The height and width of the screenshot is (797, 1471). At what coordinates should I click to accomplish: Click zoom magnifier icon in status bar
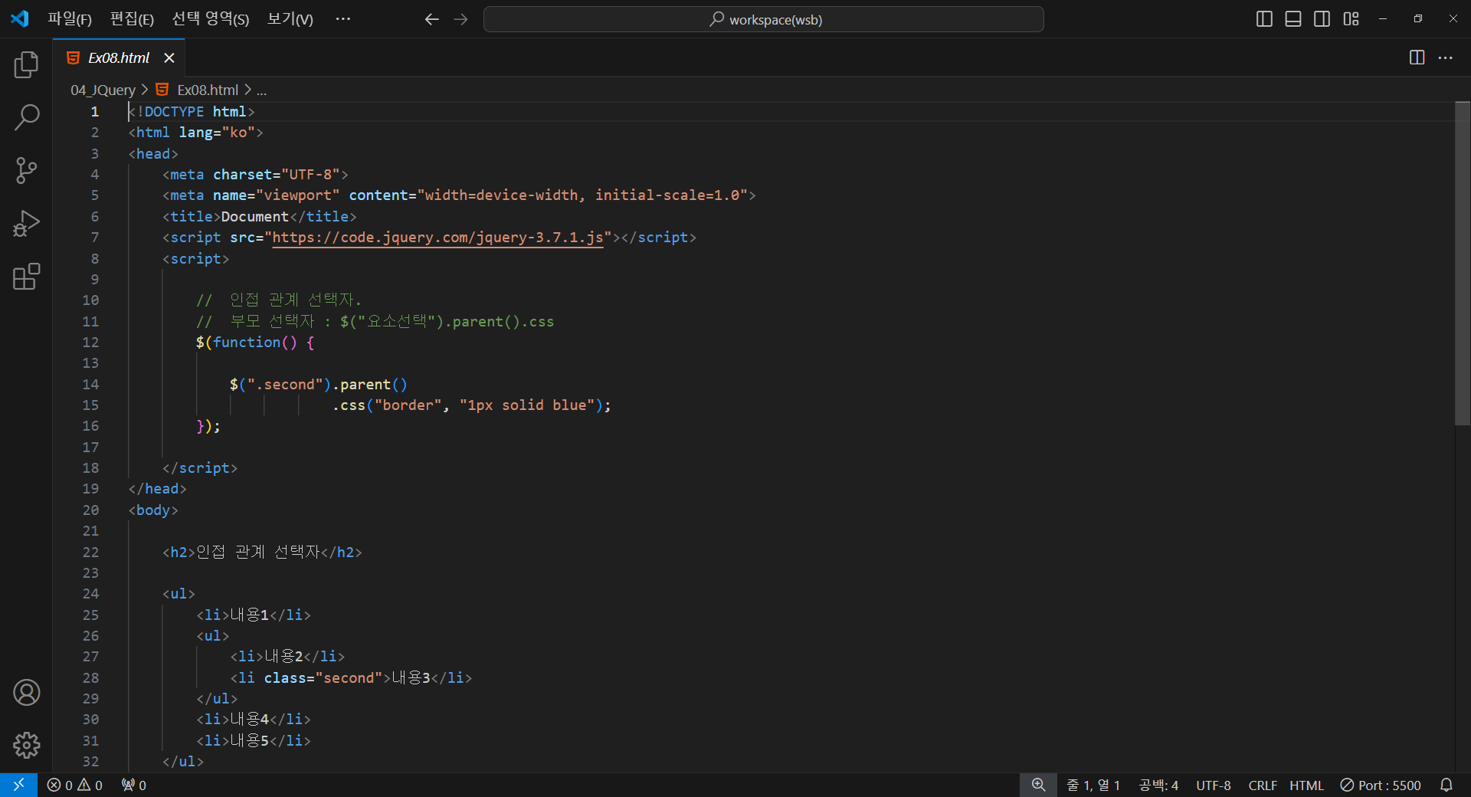click(x=1038, y=785)
